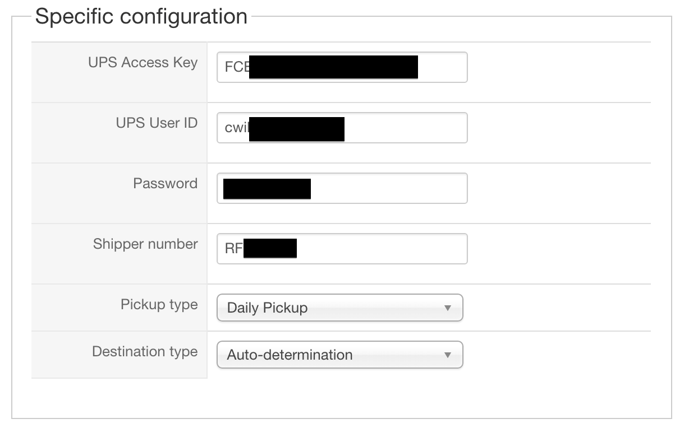Click the arrow on the Auto-determination selector
Screen dimensions: 698x428
pyautogui.click(x=447, y=355)
